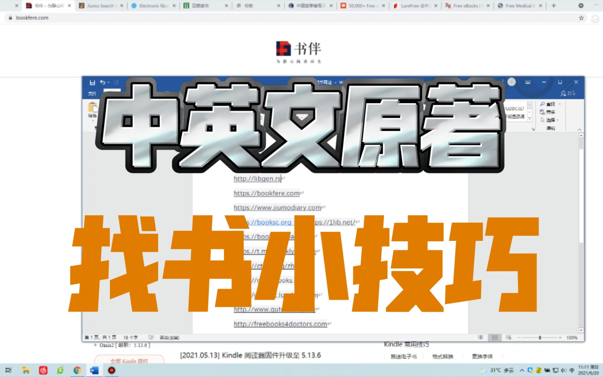
Task: Click the Find (查找) magnifier in Editing group
Action: [x=548, y=104]
